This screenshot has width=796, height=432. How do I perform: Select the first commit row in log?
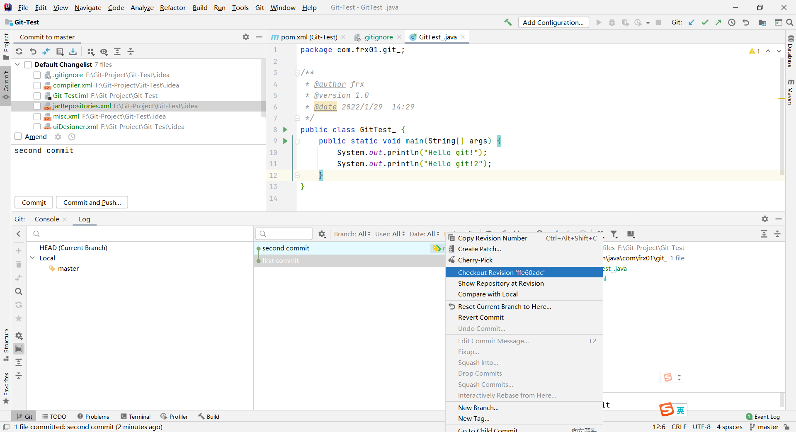349,261
